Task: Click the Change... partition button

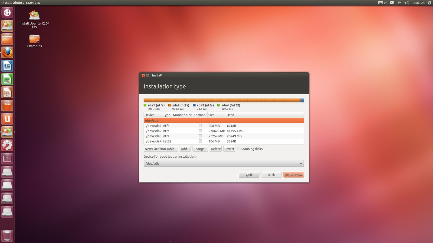Action: pos(200,149)
